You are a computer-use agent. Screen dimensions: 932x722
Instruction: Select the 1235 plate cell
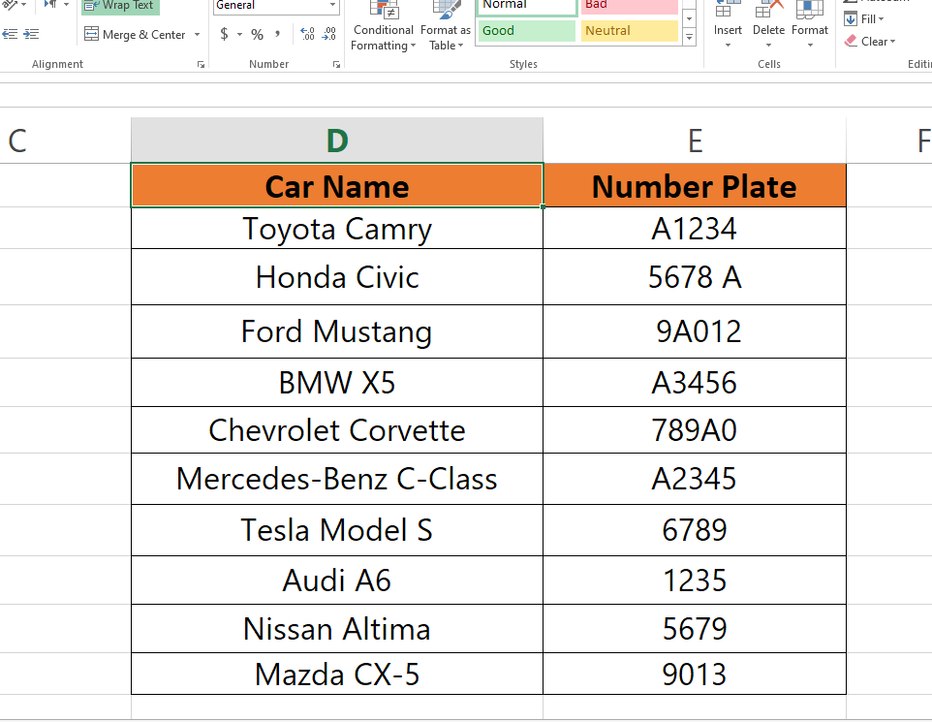[695, 580]
